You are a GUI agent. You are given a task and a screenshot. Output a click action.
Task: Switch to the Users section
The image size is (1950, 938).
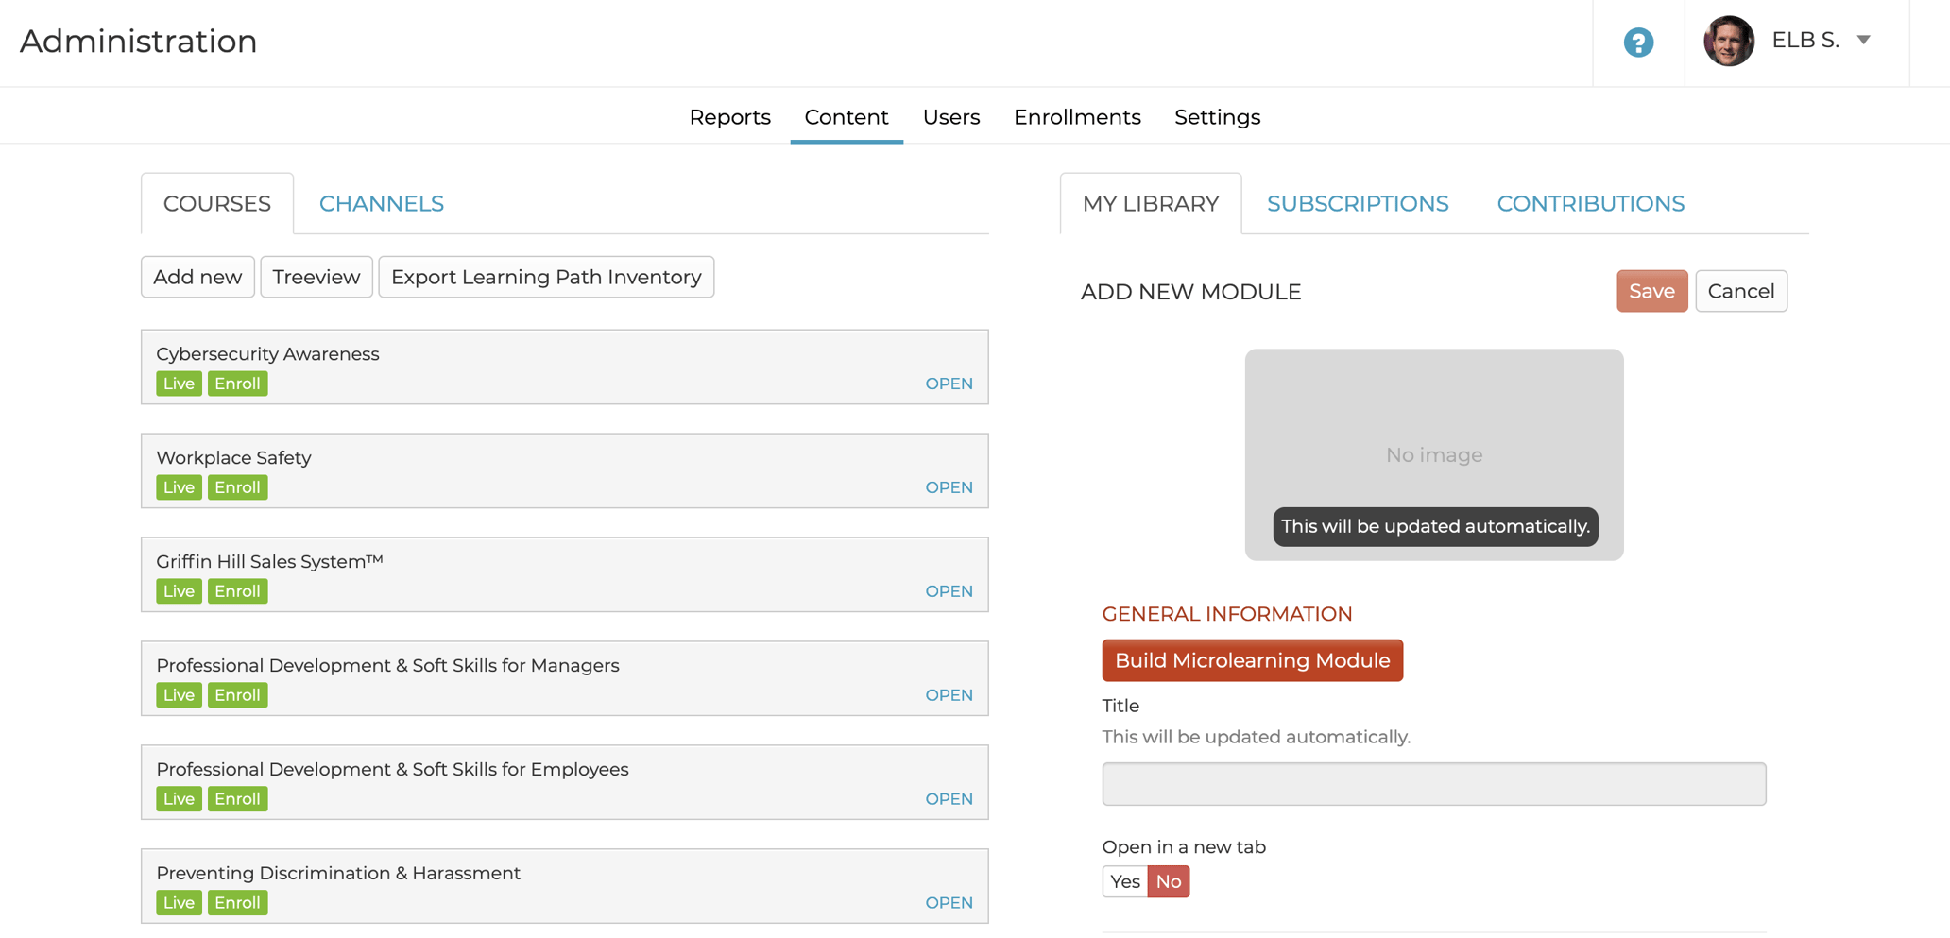point(951,116)
